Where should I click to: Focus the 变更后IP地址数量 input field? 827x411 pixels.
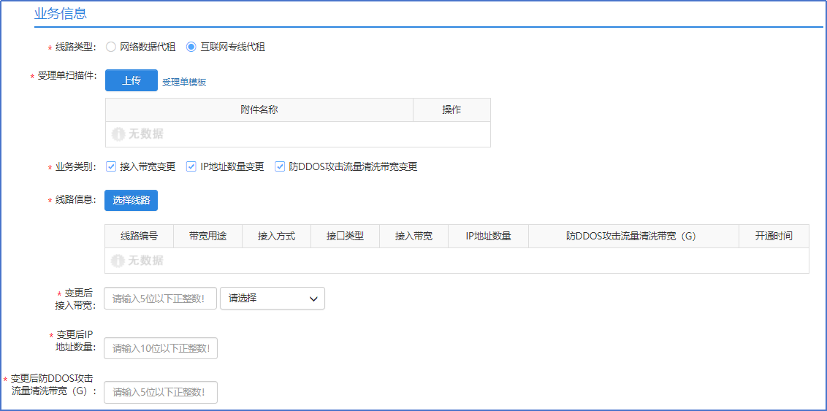(x=161, y=348)
